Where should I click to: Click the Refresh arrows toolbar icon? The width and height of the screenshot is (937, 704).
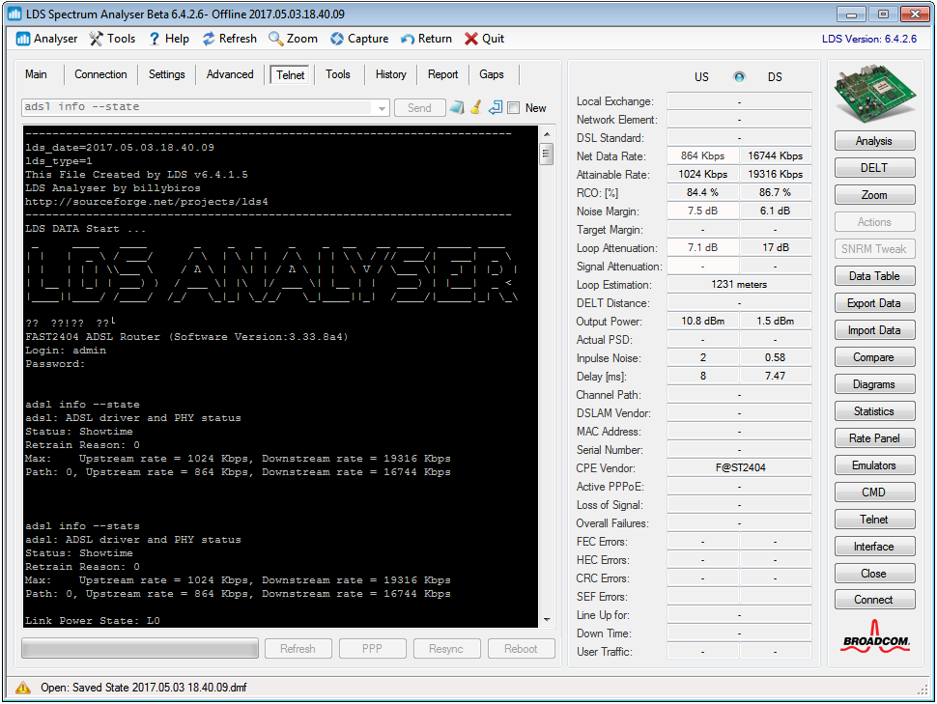pyautogui.click(x=209, y=39)
